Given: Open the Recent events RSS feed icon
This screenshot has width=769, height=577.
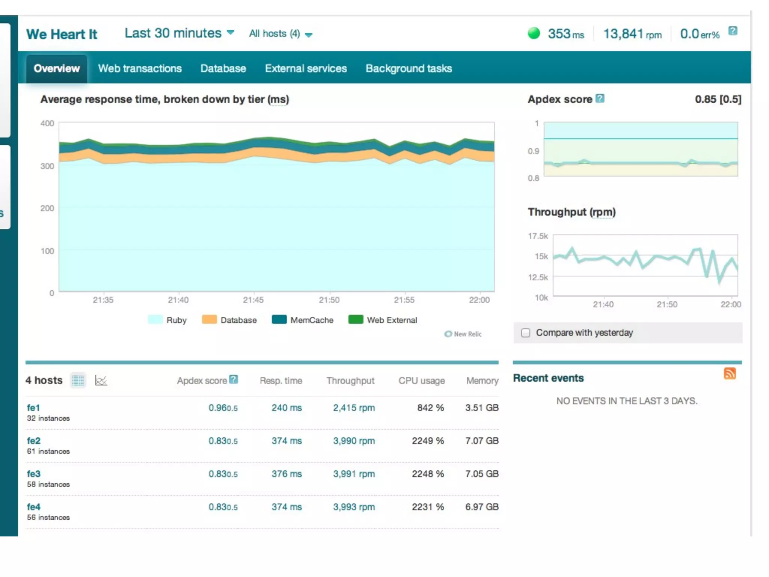Looking at the screenshot, I should tap(730, 373).
